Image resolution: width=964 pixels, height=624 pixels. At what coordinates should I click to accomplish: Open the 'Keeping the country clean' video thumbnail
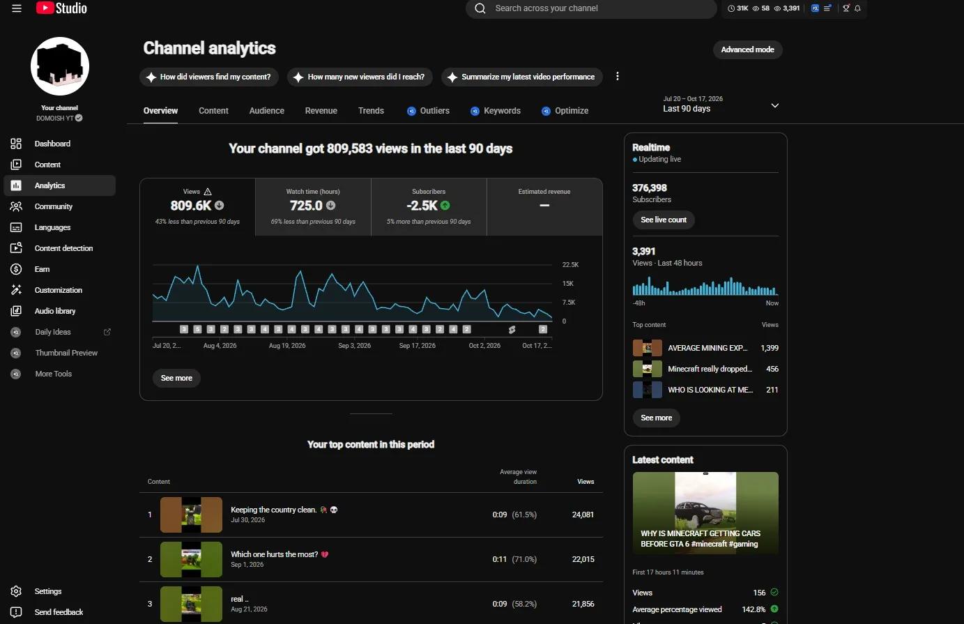point(191,515)
